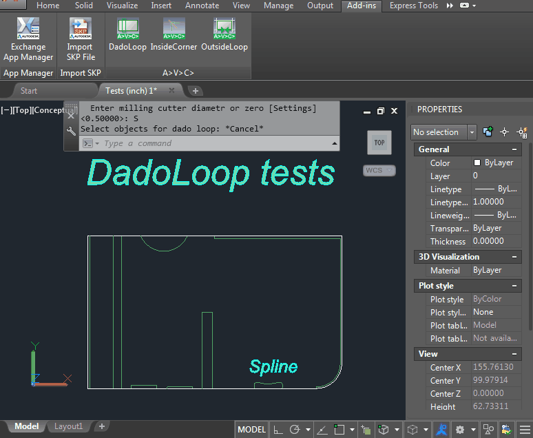This screenshot has height=438, width=533.
Task: Collapse the General properties section
Action: (514, 149)
